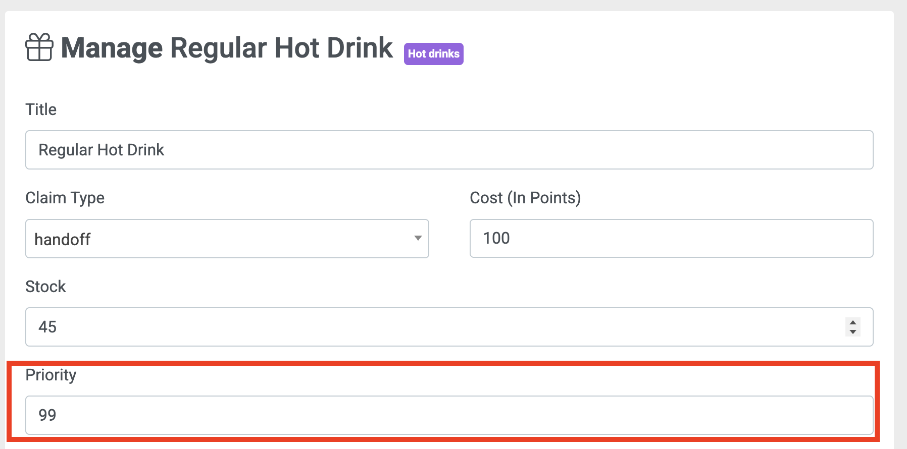907x449 pixels.
Task: Open the Claim Type dropdown
Action: pyautogui.click(x=227, y=239)
